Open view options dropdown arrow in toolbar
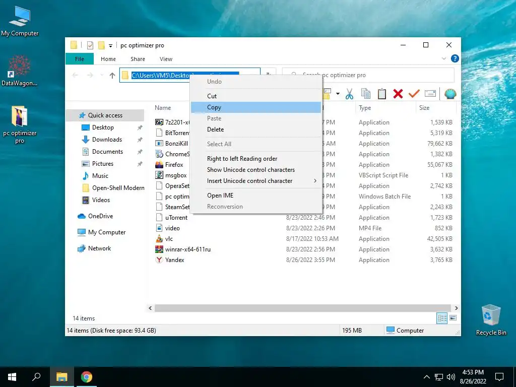Image resolution: width=516 pixels, height=387 pixels. 338,94
